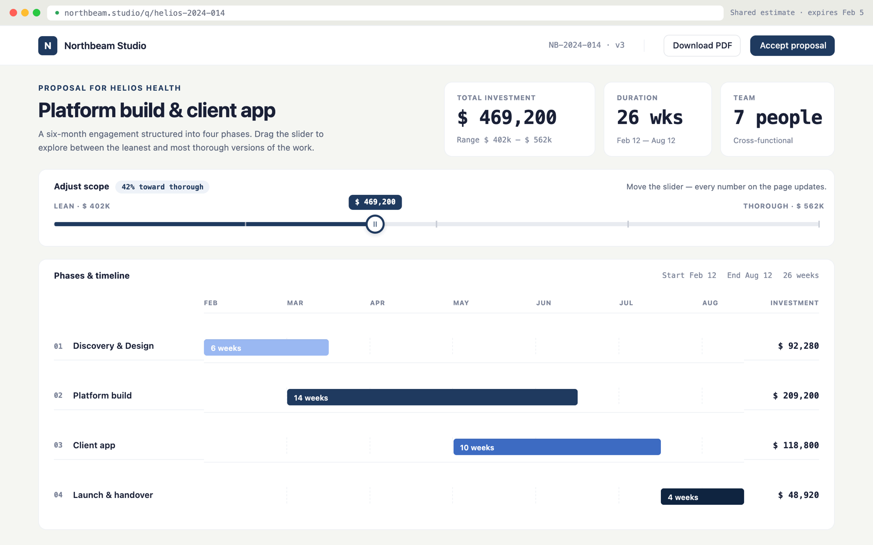Click 'PROPOSAL FOR HELIOS HEALTH' label
The height and width of the screenshot is (545, 873).
110,88
